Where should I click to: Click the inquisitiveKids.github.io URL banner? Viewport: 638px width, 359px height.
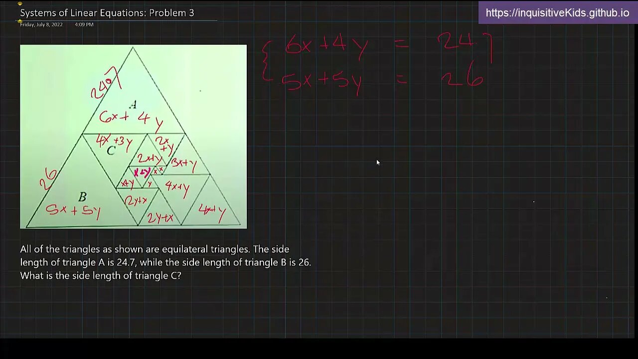click(x=558, y=13)
